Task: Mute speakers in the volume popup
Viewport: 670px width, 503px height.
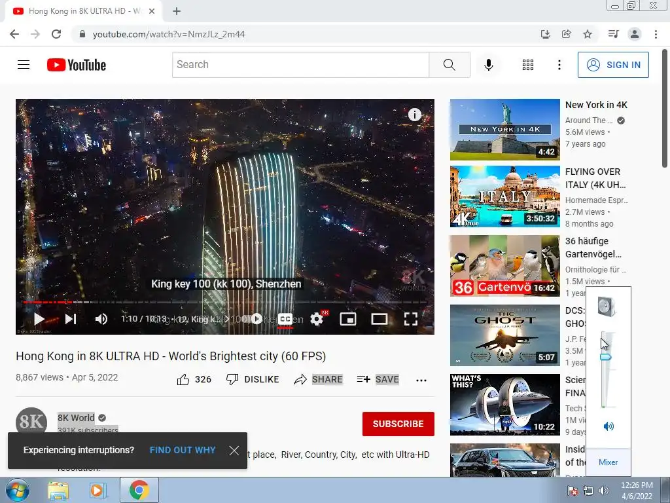Action: pos(608,426)
